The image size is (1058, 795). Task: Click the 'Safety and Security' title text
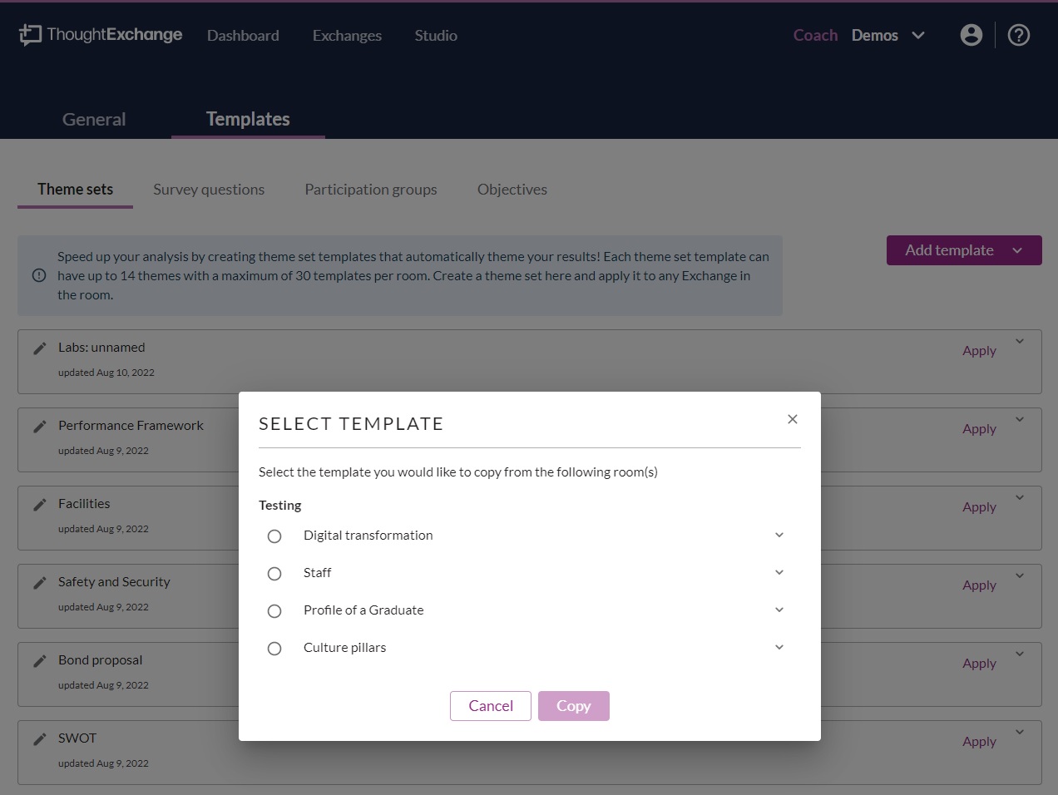click(114, 582)
